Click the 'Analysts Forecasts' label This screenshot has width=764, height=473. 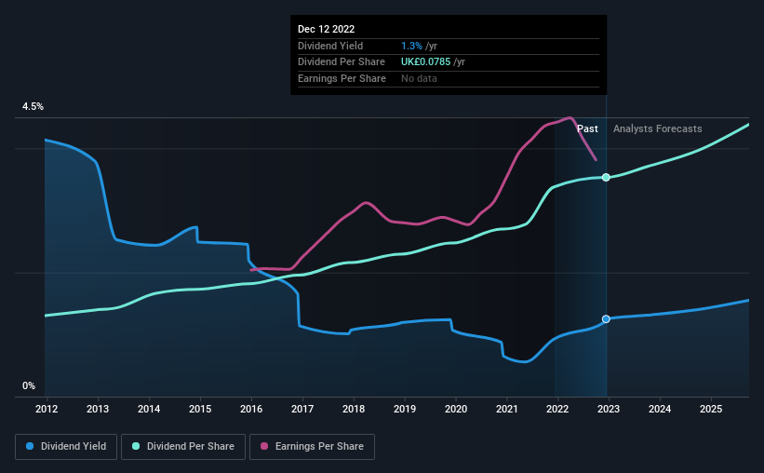[657, 128]
